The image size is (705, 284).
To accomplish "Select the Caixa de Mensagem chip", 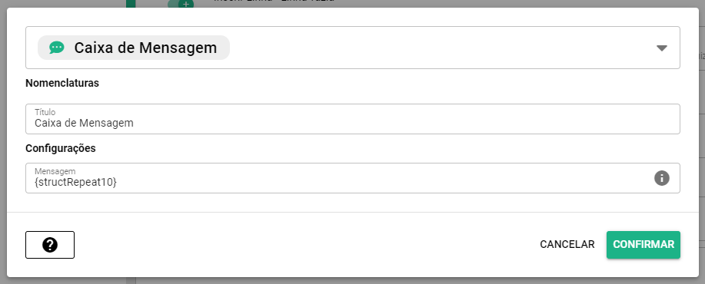I will tap(134, 48).
